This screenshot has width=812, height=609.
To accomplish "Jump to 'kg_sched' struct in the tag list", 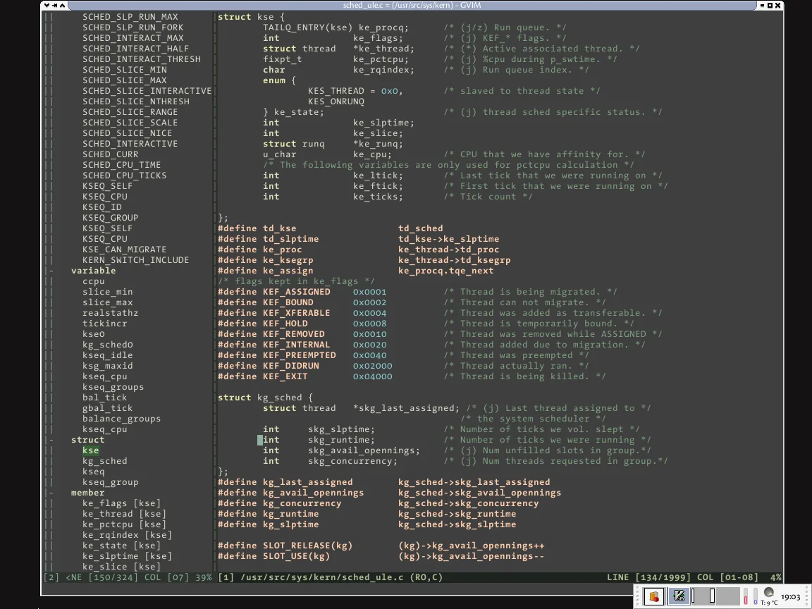I will point(104,461).
